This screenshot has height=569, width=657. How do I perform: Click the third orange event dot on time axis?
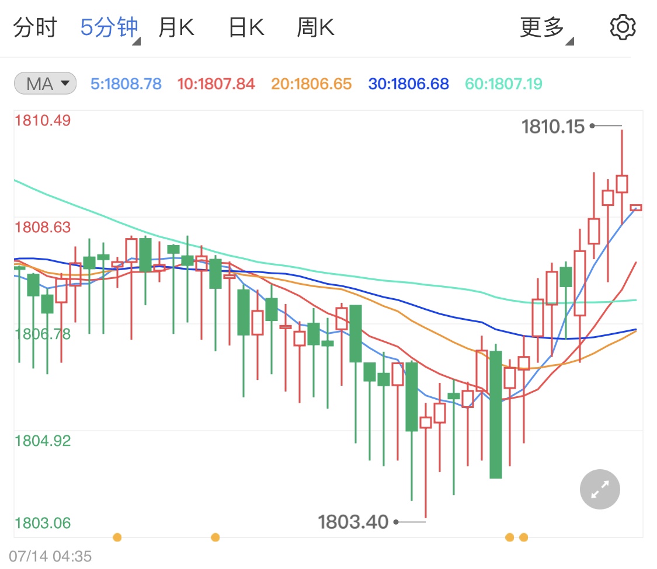pyautogui.click(x=509, y=537)
